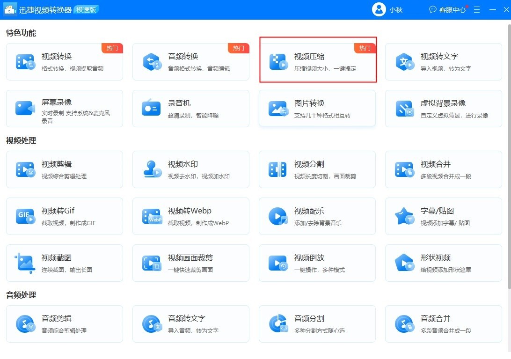Select the 录音机 voice recorder icon
This screenshot has width=511, height=359.
click(x=151, y=109)
